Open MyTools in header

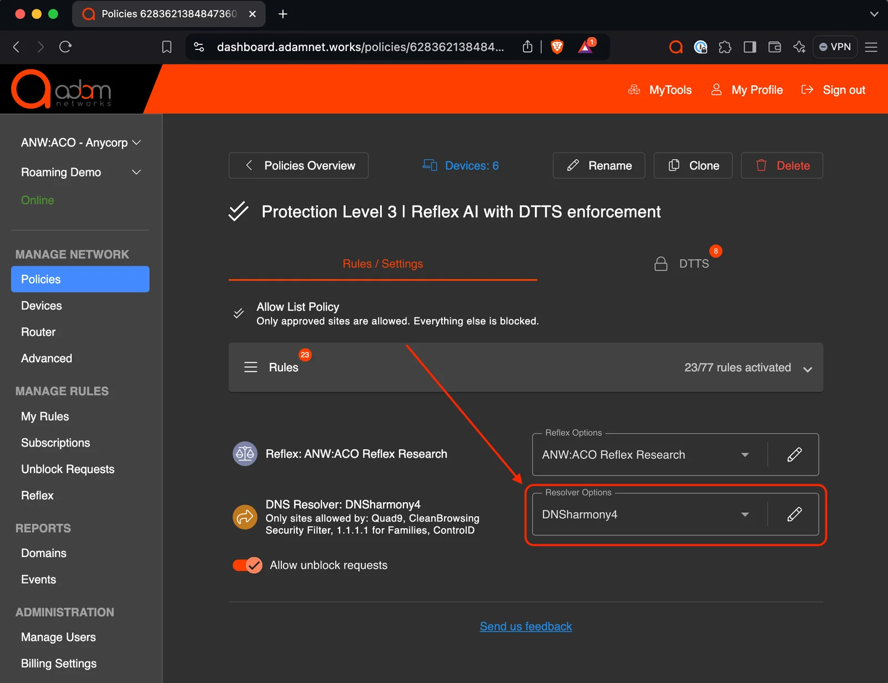[x=660, y=90]
